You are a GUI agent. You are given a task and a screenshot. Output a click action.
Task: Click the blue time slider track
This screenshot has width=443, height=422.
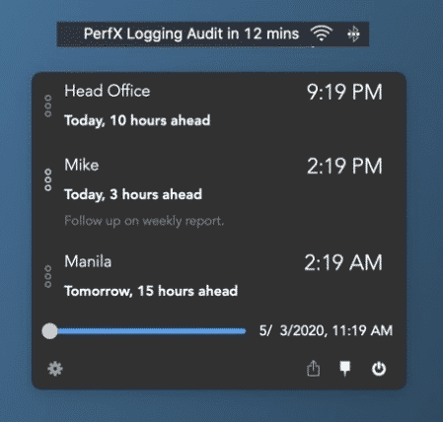tap(151, 331)
